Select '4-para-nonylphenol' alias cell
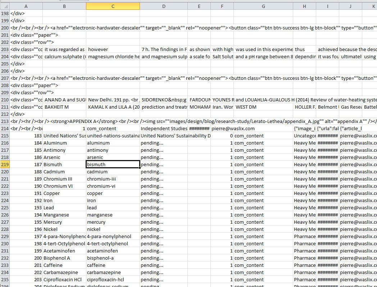The image size is (377, 287). point(113,237)
